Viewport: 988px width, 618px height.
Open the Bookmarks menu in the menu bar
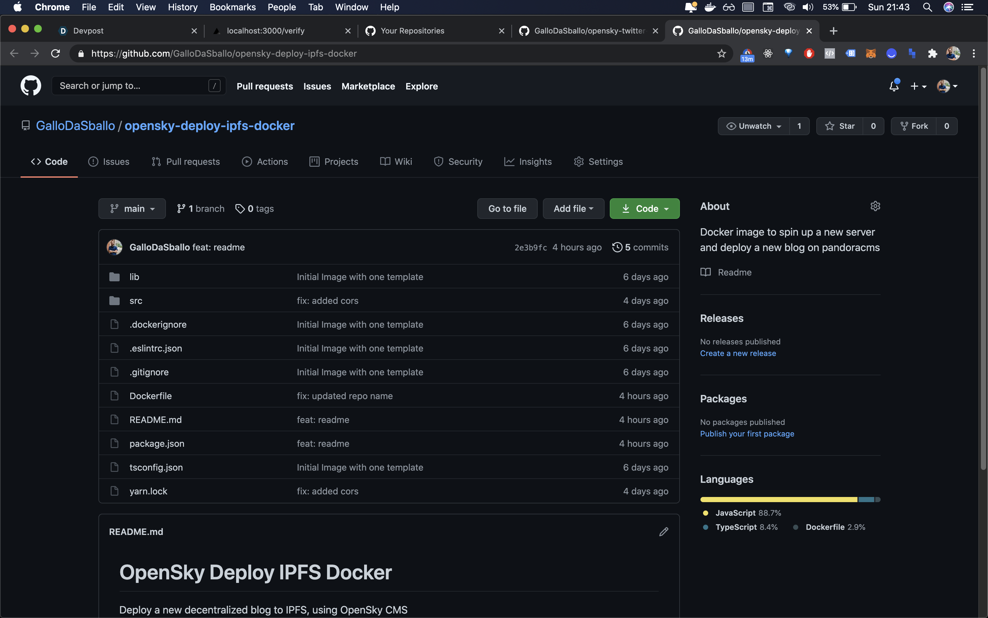(x=232, y=7)
